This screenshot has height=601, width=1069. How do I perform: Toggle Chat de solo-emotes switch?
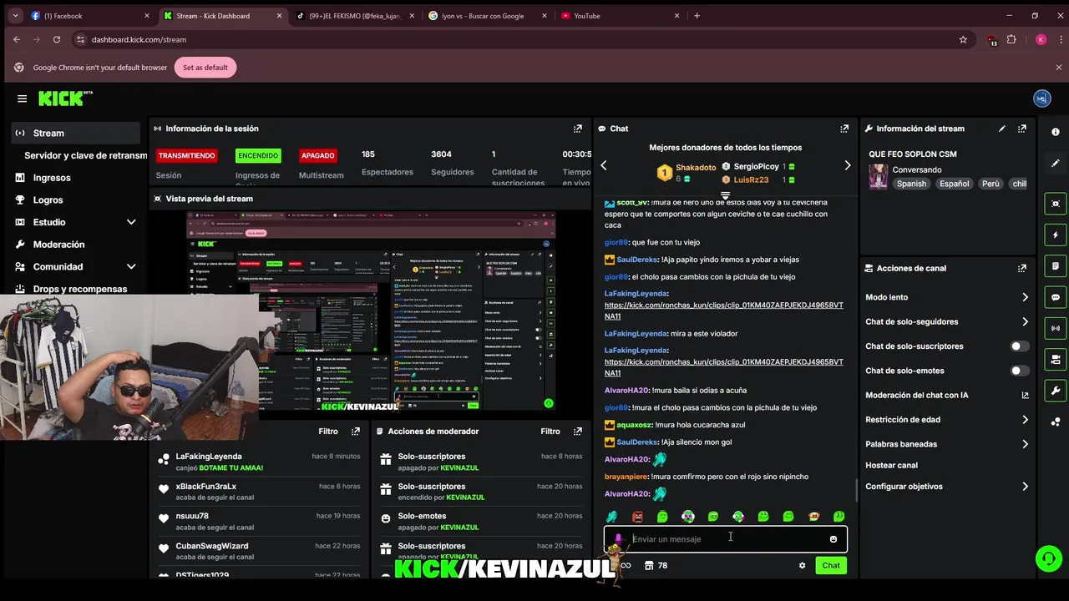click(x=1019, y=371)
